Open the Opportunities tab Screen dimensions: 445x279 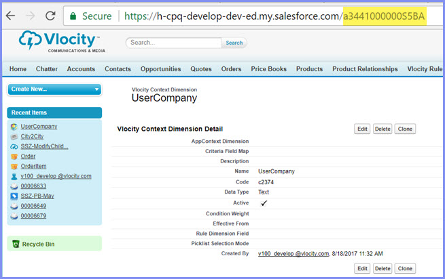coord(160,69)
